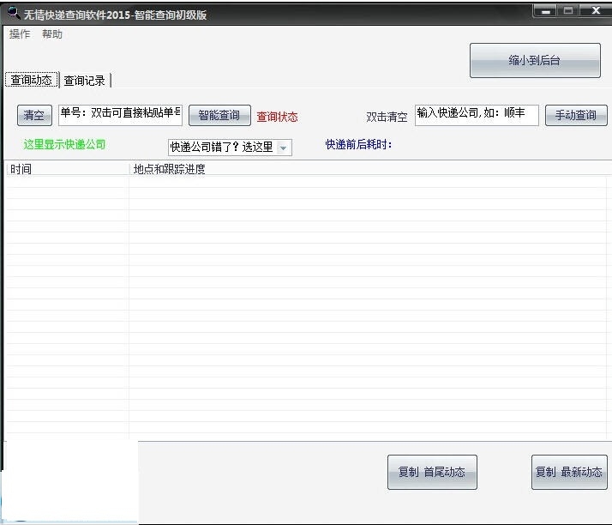Click the 清空 button
This screenshot has width=612, height=525.
click(34, 116)
